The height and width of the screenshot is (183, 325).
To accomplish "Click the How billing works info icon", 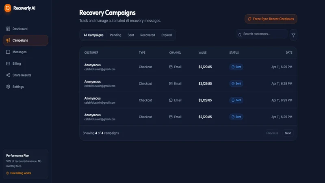I will coord(7,173).
